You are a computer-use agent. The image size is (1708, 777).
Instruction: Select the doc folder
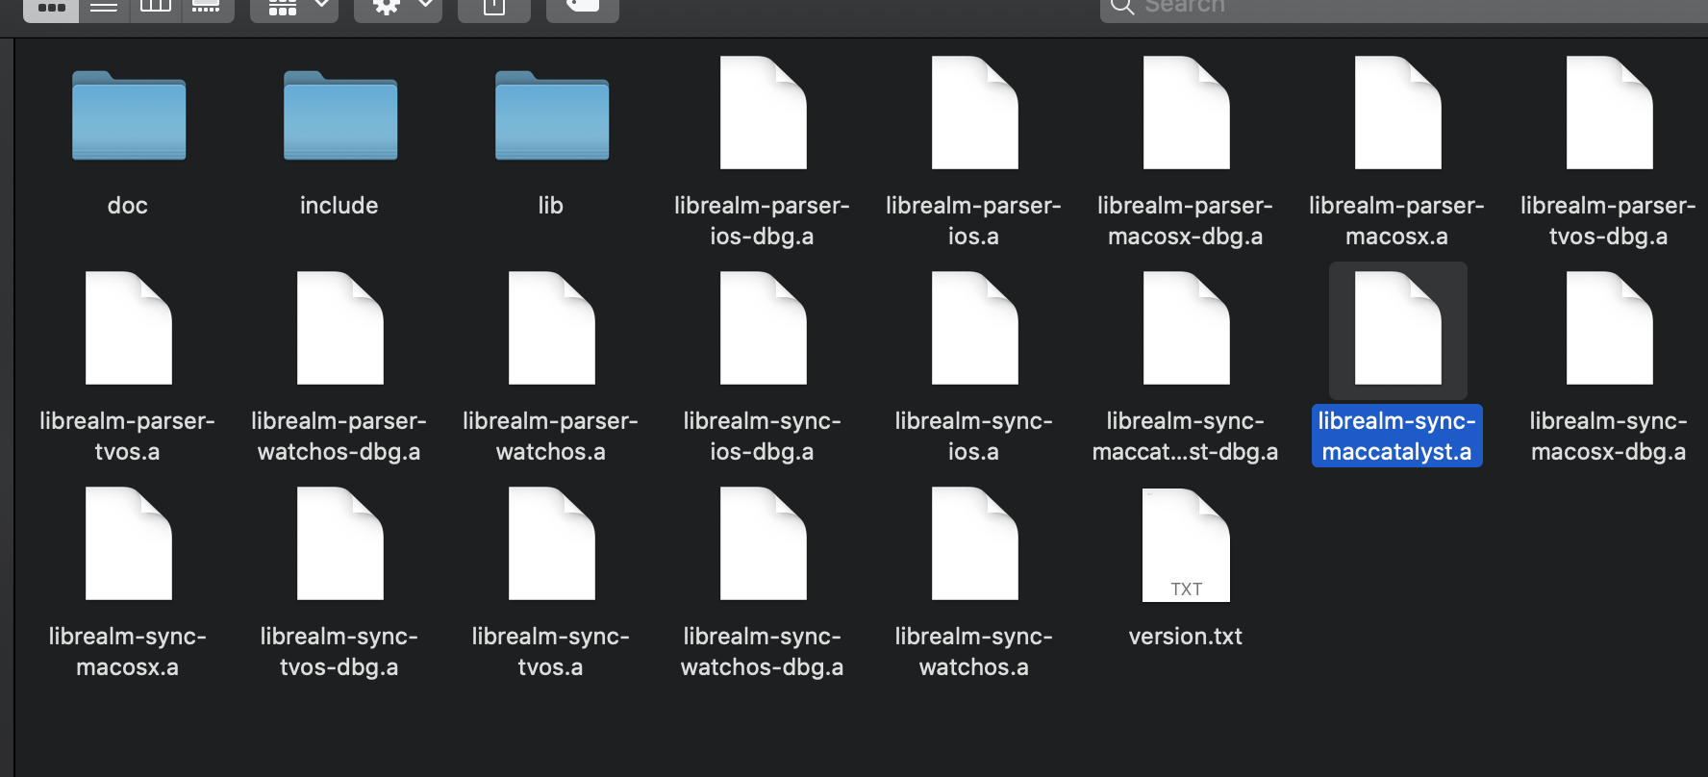(128, 115)
